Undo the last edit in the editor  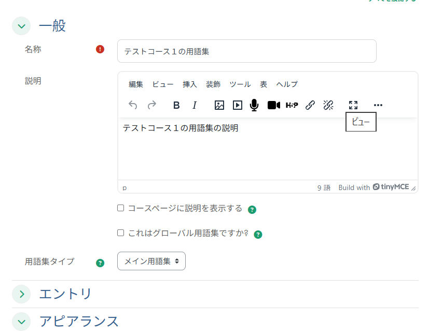click(x=133, y=105)
